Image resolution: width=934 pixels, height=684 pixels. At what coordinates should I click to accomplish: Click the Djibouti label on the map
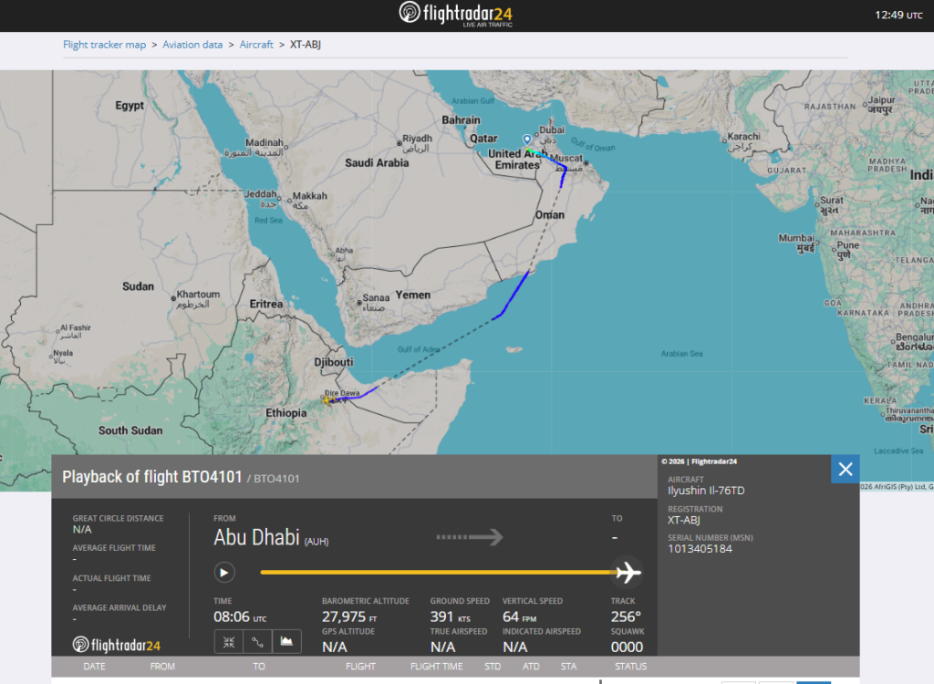point(334,362)
